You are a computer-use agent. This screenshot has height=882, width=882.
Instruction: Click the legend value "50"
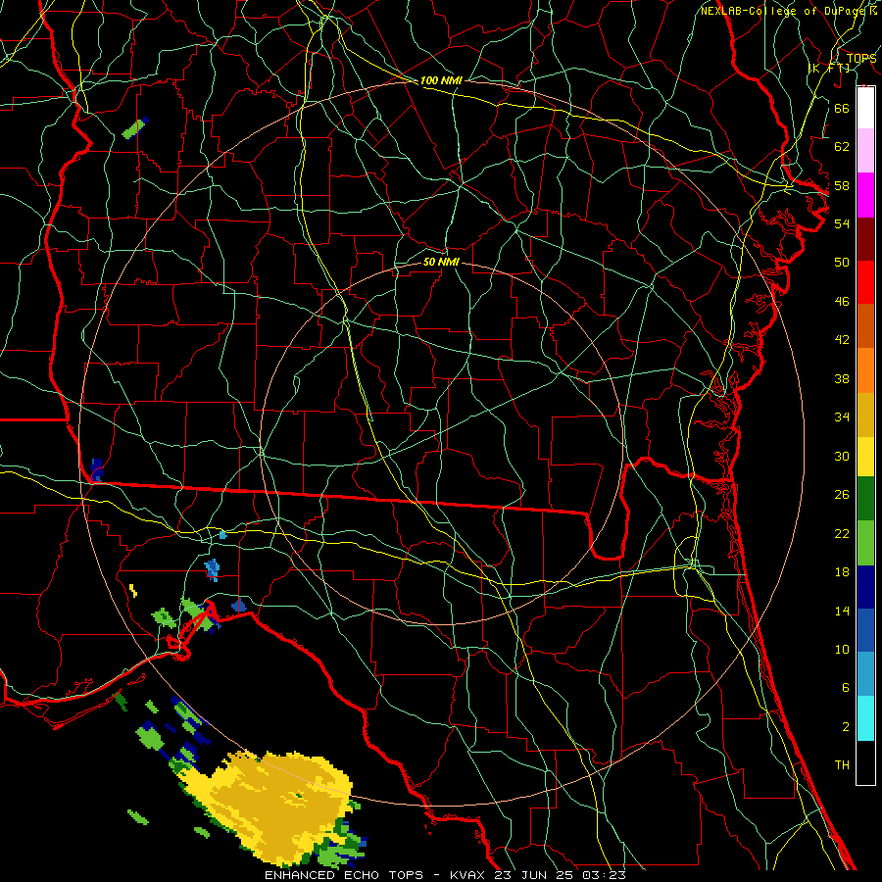(x=842, y=263)
